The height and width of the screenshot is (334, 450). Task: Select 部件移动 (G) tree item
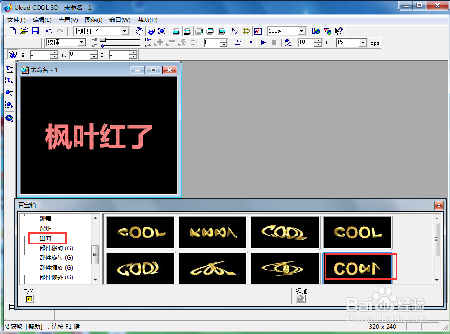coord(56,248)
